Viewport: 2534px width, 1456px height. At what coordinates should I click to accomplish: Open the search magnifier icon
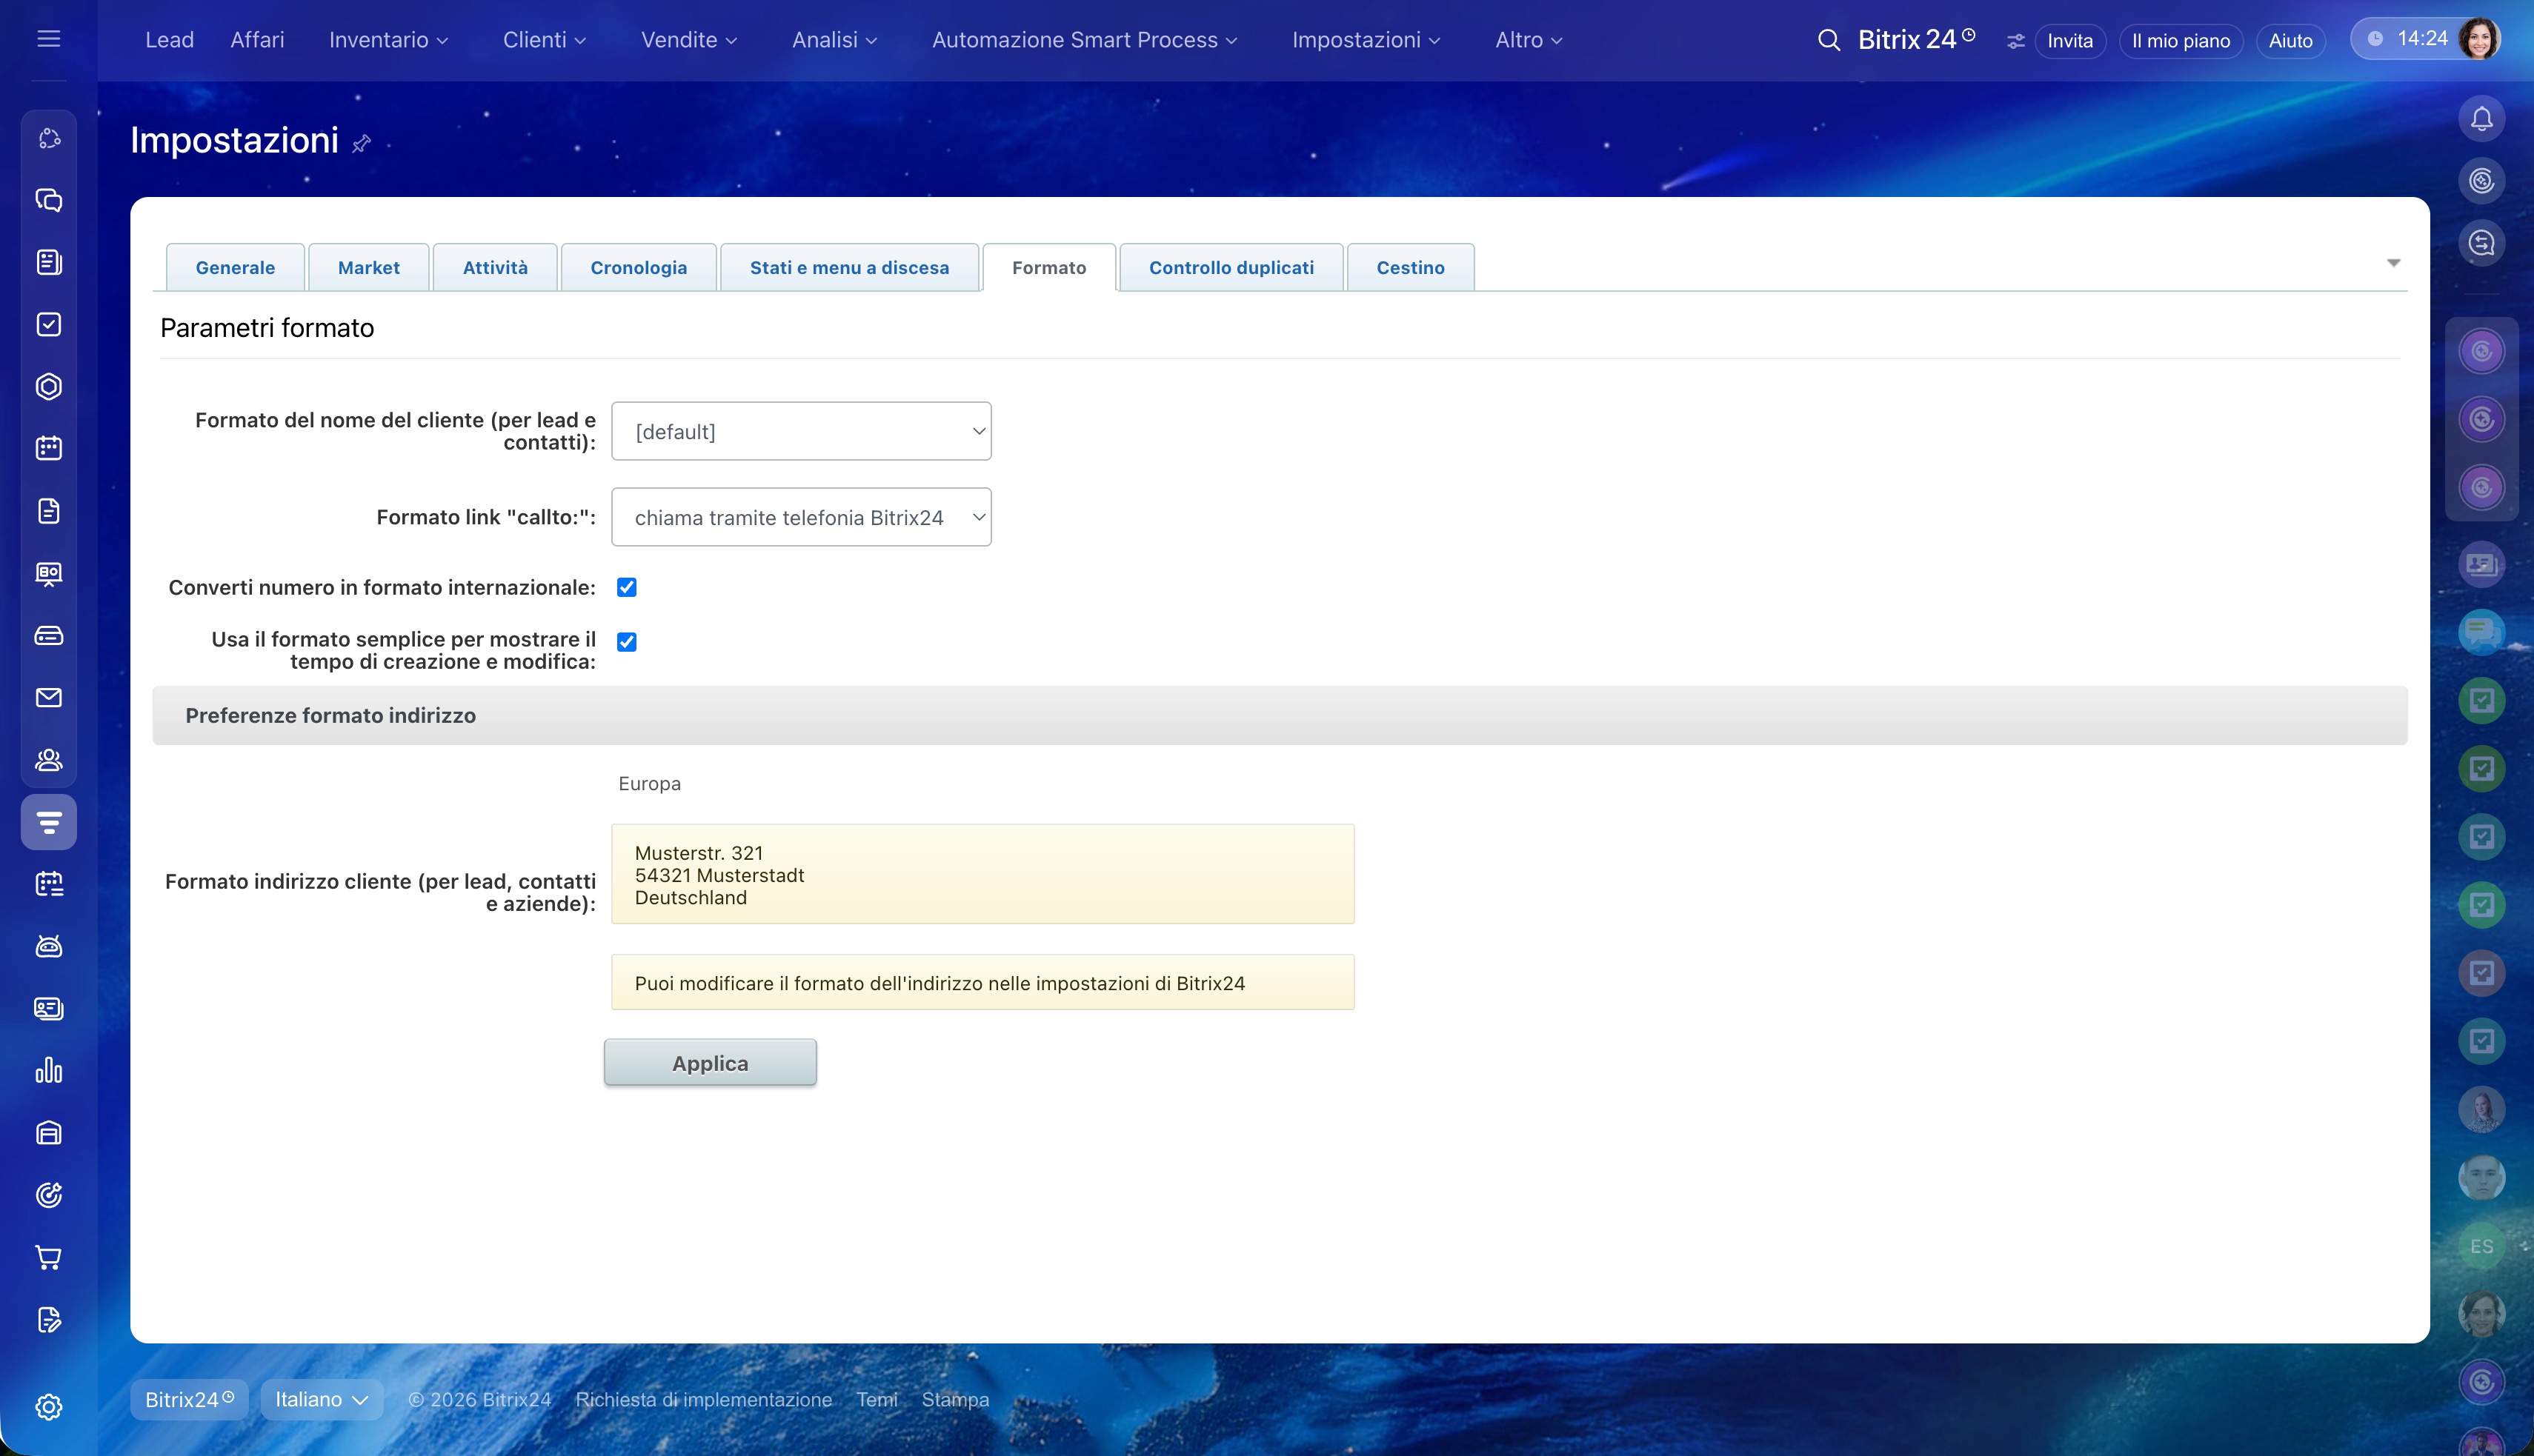pyautogui.click(x=1828, y=40)
